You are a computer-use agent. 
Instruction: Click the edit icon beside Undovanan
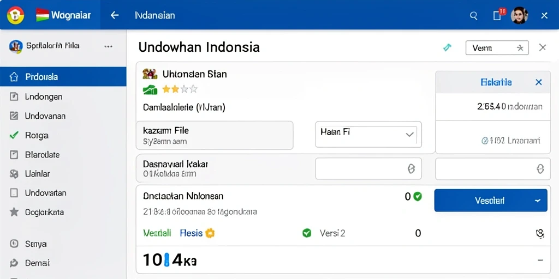14,116
